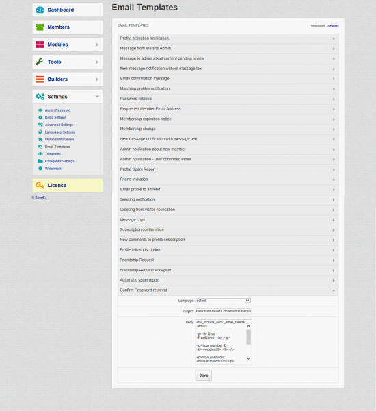Screen dimensions: 376x411
Task: Open the Templates tab at top right
Action: click(317, 26)
